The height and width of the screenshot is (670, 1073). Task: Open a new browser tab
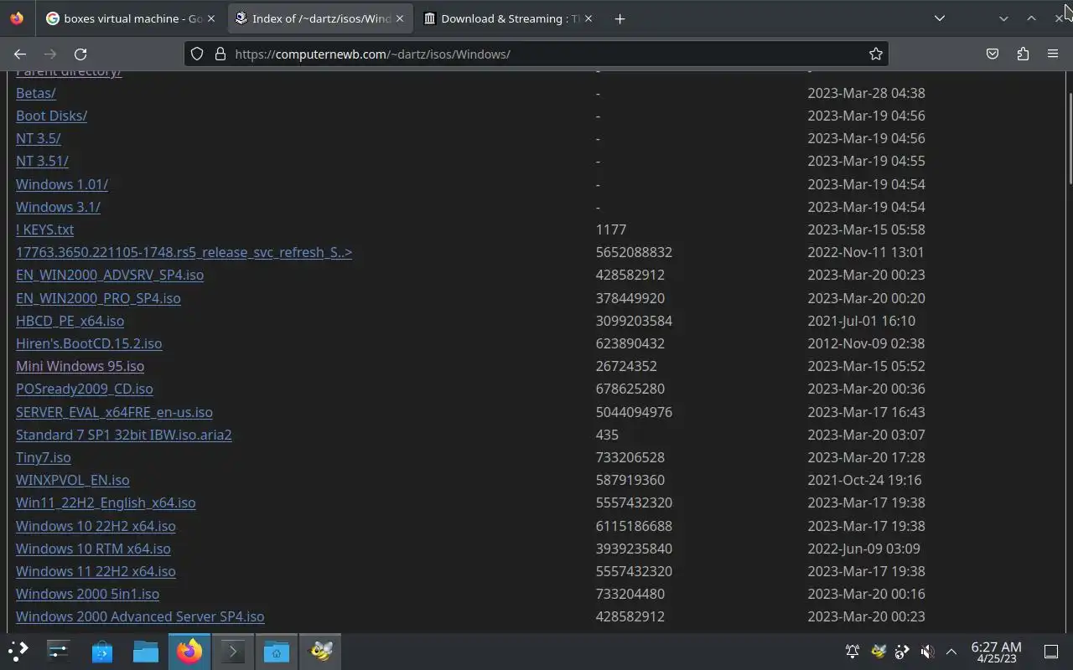[619, 18]
